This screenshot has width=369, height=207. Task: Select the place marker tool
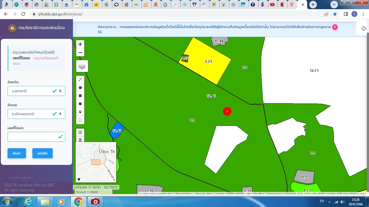point(80,112)
